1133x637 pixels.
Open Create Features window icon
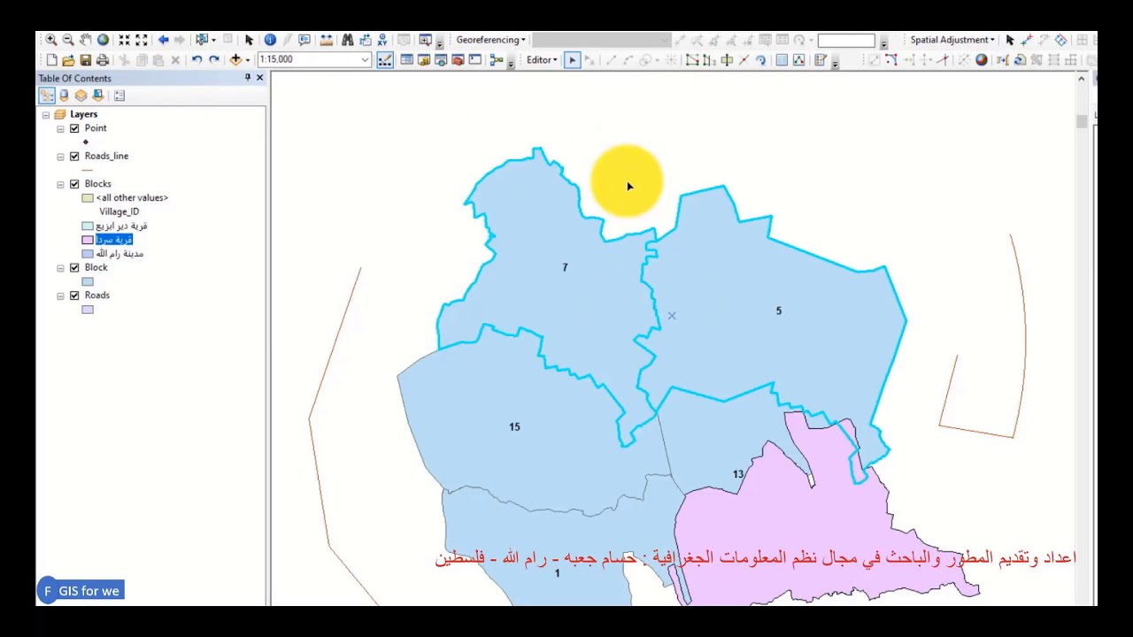point(821,60)
